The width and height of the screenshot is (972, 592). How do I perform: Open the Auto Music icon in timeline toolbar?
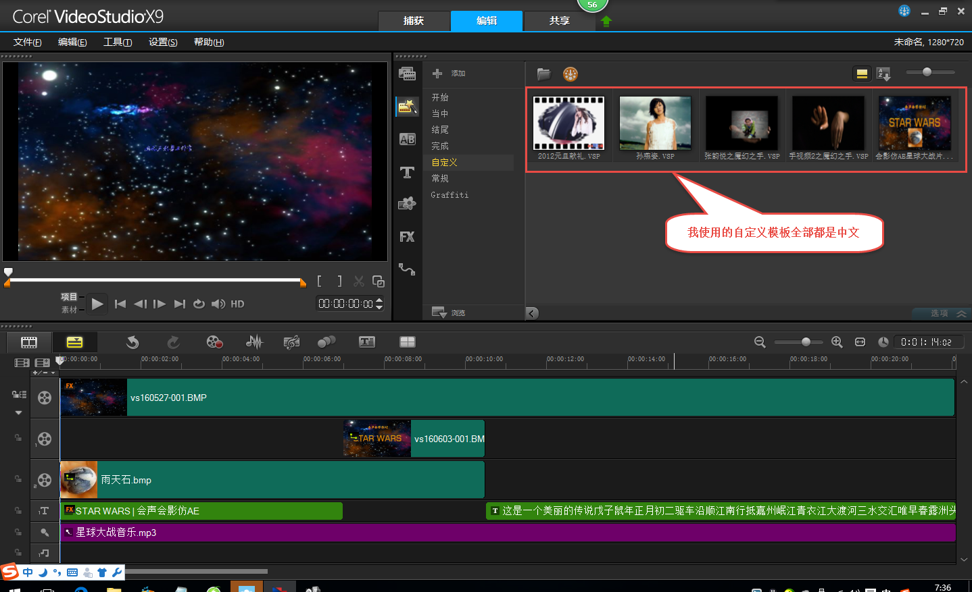coord(291,342)
